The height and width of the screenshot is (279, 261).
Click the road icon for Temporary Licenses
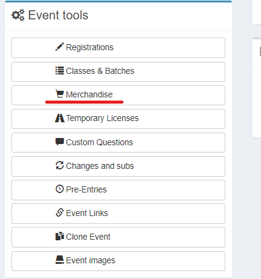pyautogui.click(x=60, y=118)
